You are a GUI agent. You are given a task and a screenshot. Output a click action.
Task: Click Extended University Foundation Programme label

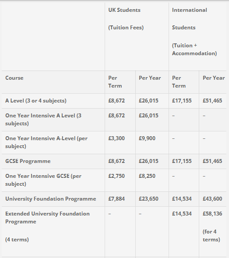[47, 218]
